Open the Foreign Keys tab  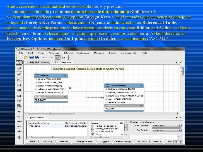point(84,141)
